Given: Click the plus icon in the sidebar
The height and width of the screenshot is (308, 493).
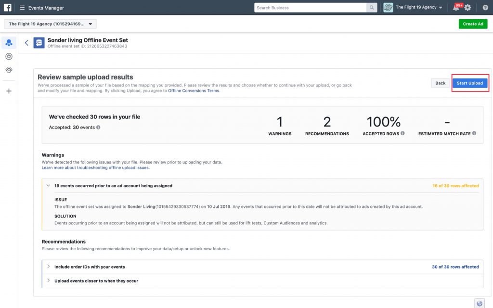Looking at the screenshot, I should (9, 91).
